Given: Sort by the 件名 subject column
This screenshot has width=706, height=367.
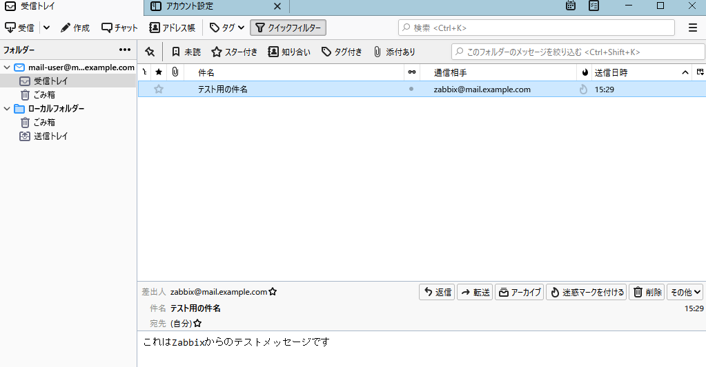Looking at the screenshot, I should 295,72.
